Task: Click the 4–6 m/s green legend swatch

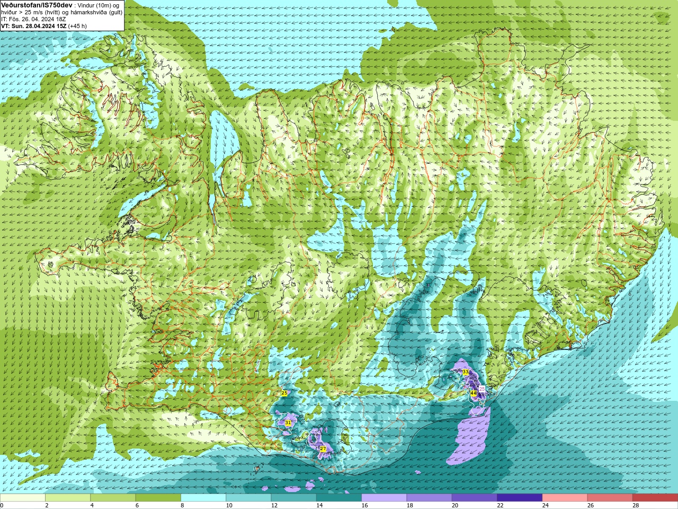Action: [x=113, y=498]
